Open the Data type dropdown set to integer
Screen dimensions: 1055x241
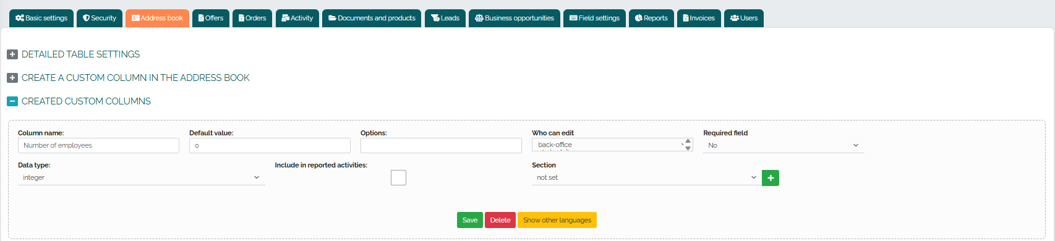(x=142, y=177)
